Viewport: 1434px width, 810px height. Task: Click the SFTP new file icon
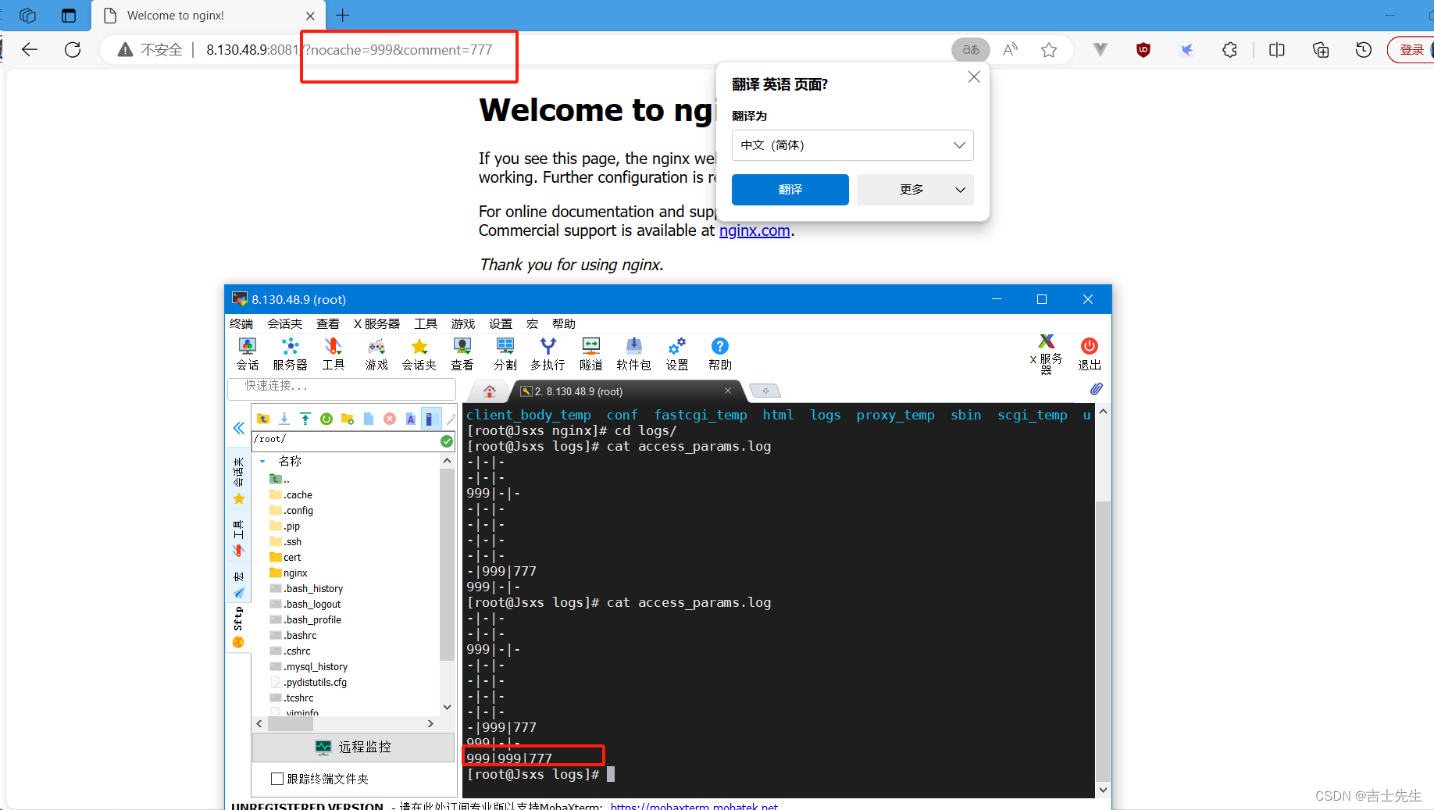tap(369, 419)
